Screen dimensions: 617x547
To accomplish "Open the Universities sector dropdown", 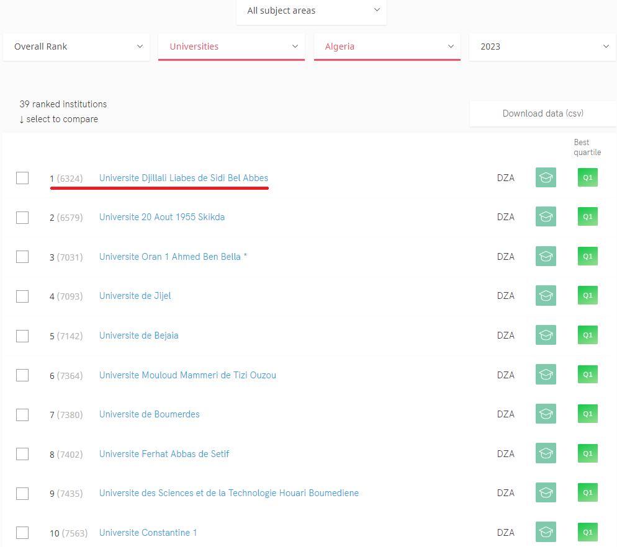I will [232, 47].
